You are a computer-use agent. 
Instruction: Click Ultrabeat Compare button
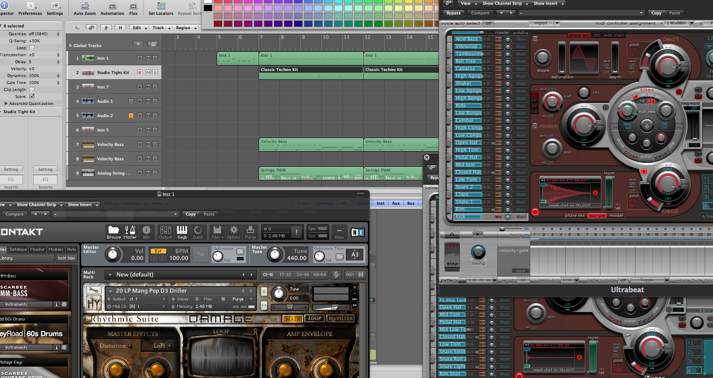480,13
